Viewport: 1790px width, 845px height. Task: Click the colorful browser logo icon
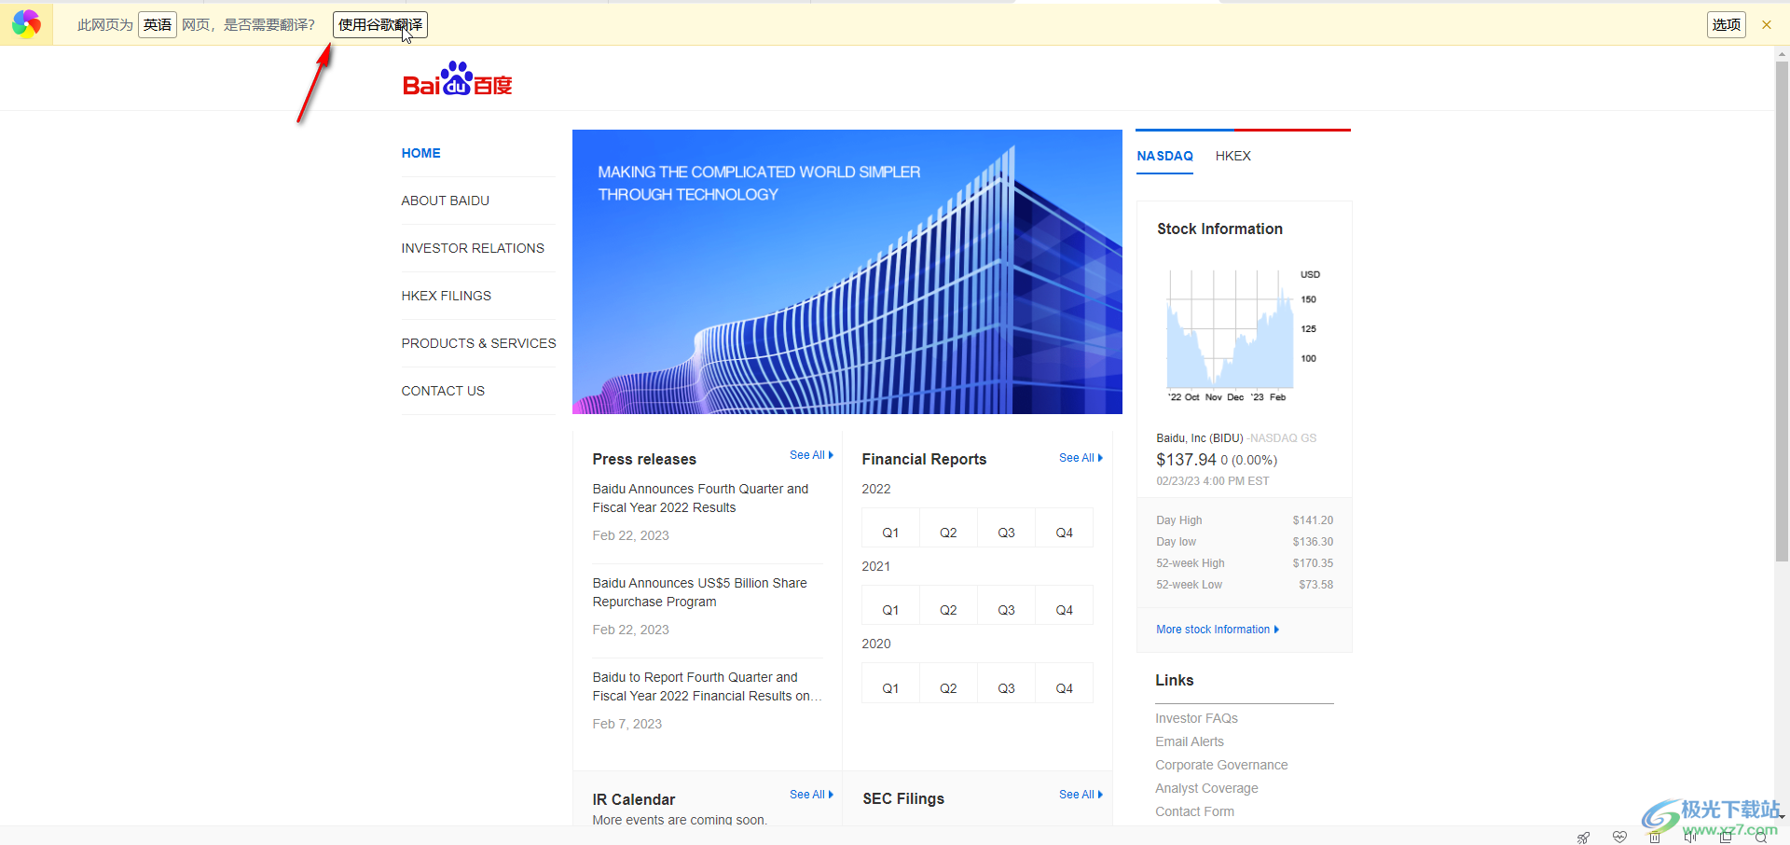26,24
